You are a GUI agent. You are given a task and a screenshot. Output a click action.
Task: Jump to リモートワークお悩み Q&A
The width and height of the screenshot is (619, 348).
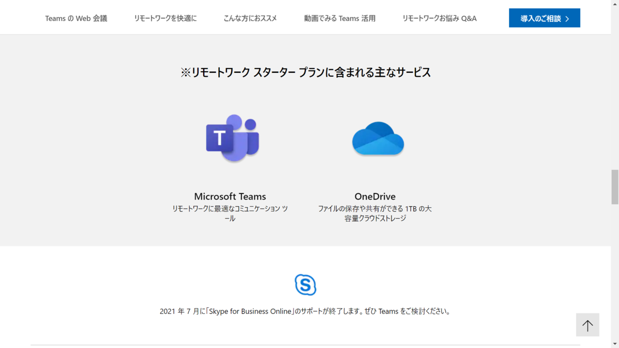(x=439, y=18)
